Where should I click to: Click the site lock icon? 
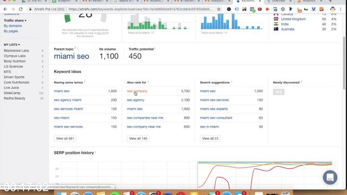tap(30, 9)
